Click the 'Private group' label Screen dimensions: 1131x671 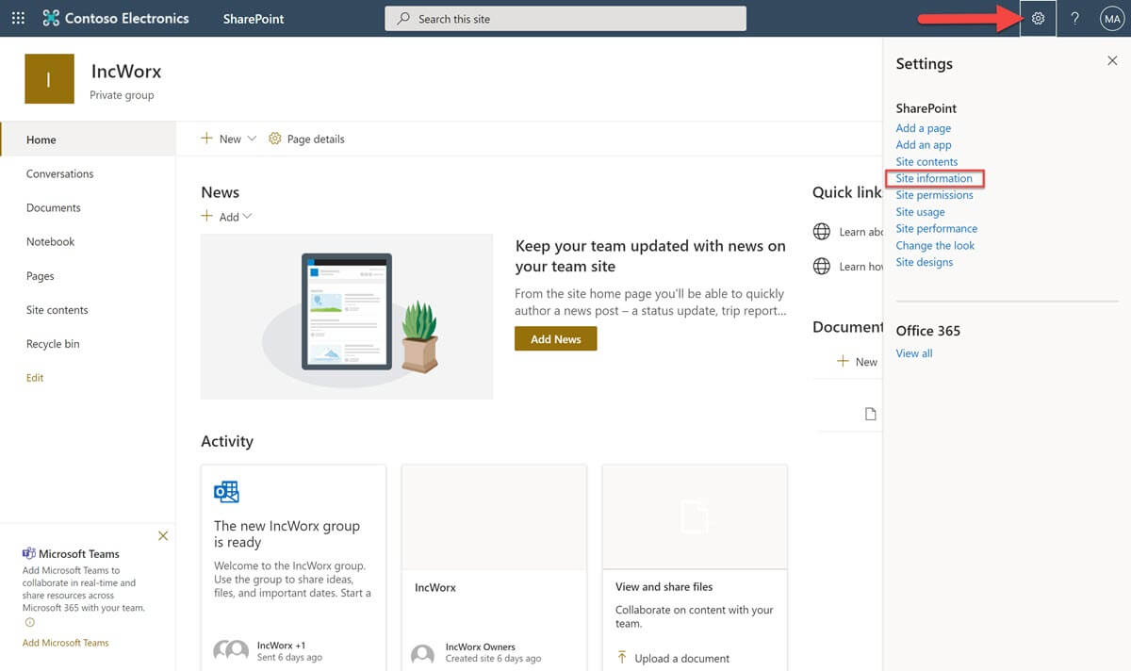pyautogui.click(x=122, y=95)
